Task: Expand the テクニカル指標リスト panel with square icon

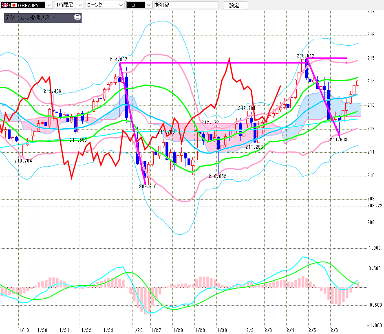Action: click(x=77, y=18)
